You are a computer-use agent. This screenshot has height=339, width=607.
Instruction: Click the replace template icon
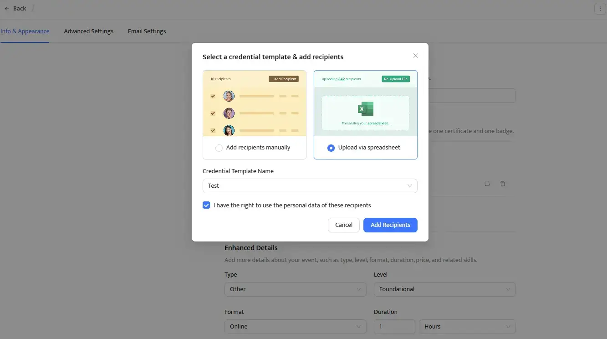487,184
